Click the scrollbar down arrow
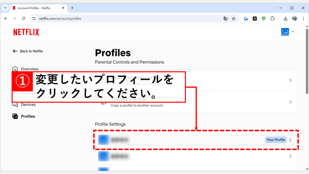 [x=307, y=169]
